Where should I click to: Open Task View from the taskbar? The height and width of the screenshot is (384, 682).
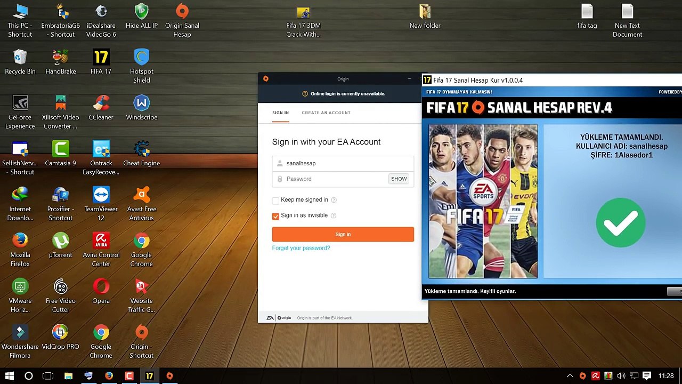[48, 376]
